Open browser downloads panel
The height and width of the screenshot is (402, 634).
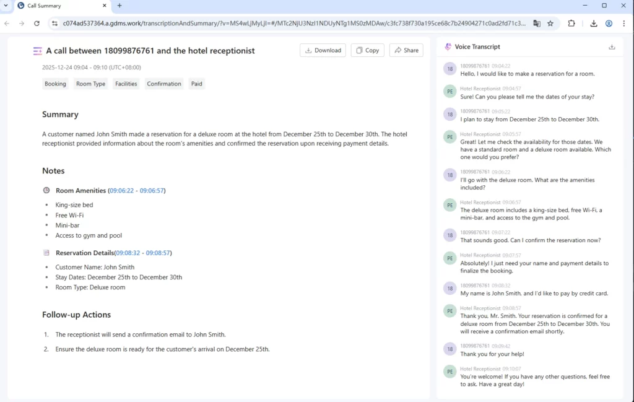pos(594,24)
